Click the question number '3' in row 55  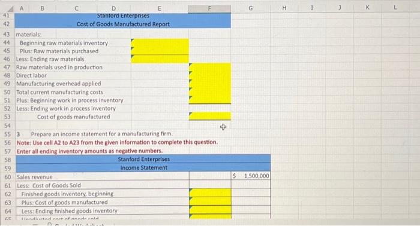point(19,134)
